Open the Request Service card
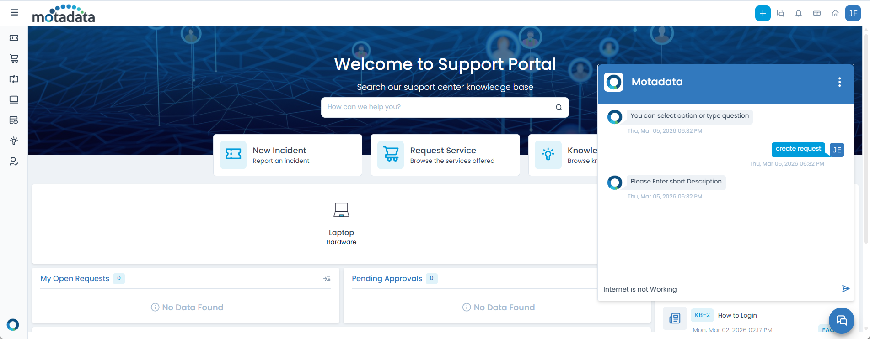The height and width of the screenshot is (339, 870). coord(445,155)
